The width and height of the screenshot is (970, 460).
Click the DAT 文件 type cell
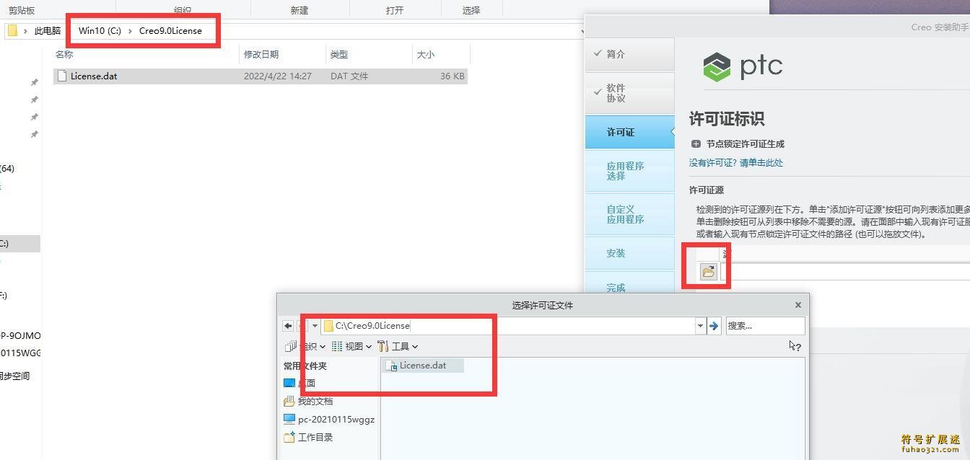tap(349, 76)
